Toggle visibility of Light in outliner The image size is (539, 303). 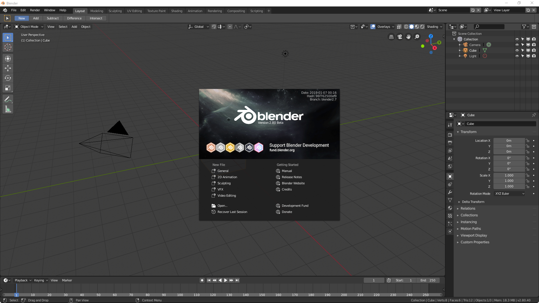pos(517,56)
